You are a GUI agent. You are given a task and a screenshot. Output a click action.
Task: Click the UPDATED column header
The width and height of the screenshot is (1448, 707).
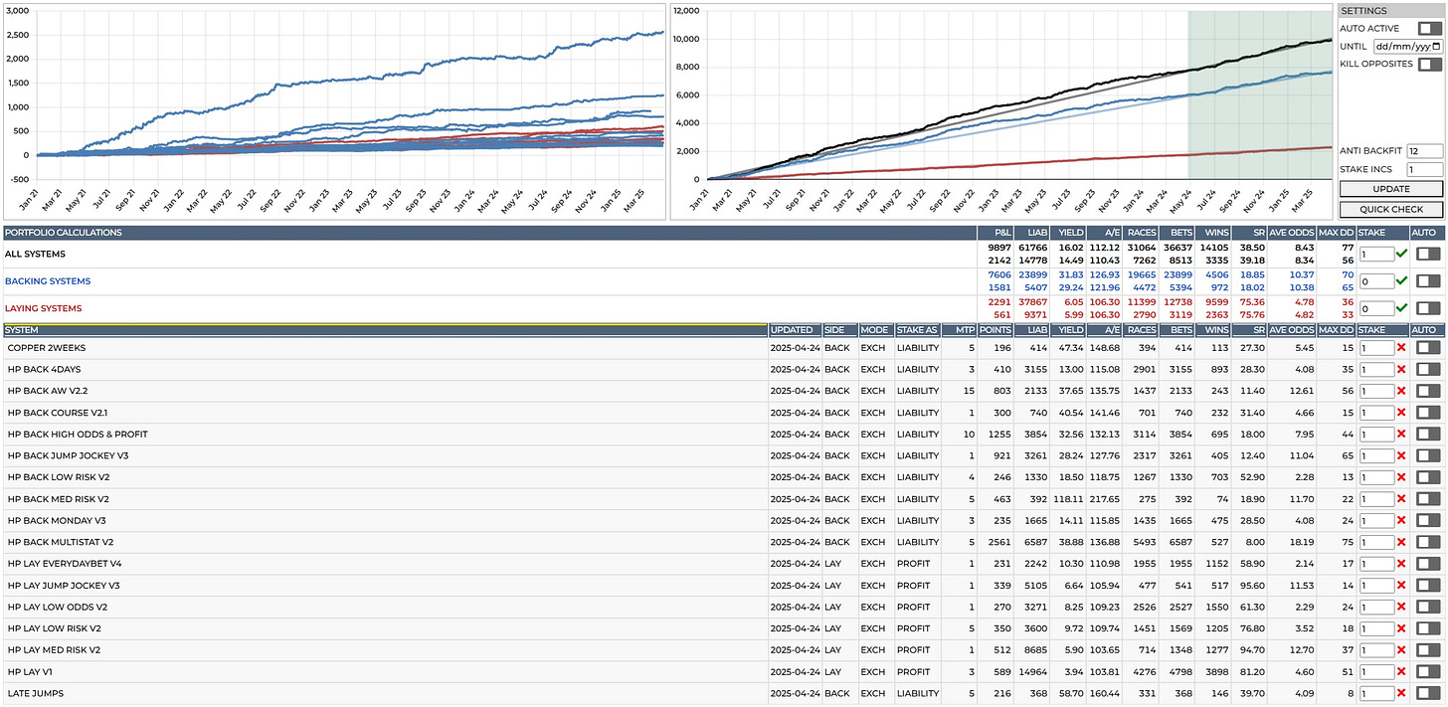pos(795,329)
